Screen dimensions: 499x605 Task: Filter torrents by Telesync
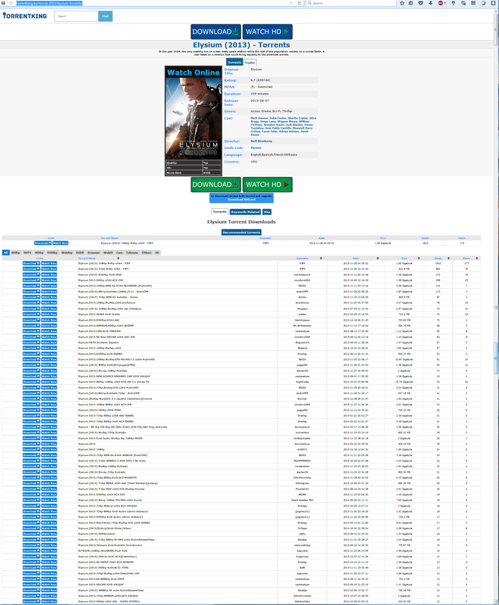point(132,253)
